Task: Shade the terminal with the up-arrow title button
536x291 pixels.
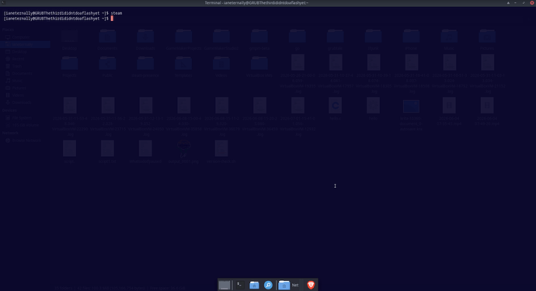Action: [508, 3]
